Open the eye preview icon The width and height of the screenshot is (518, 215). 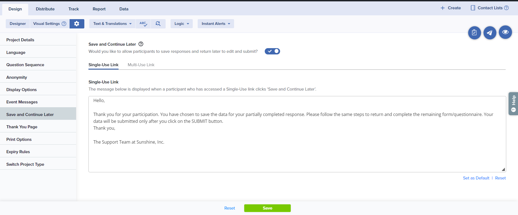(x=505, y=32)
